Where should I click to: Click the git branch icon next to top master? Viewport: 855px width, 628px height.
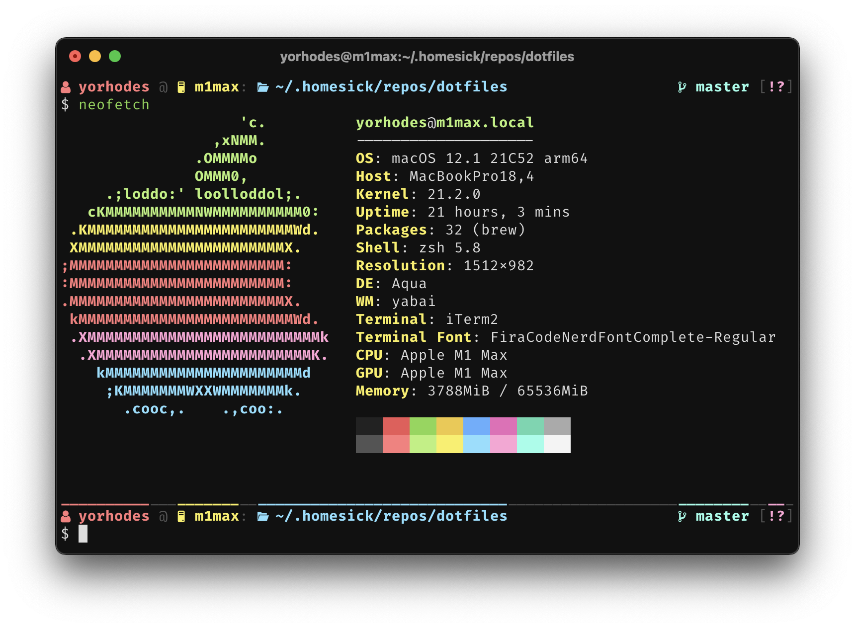point(682,87)
